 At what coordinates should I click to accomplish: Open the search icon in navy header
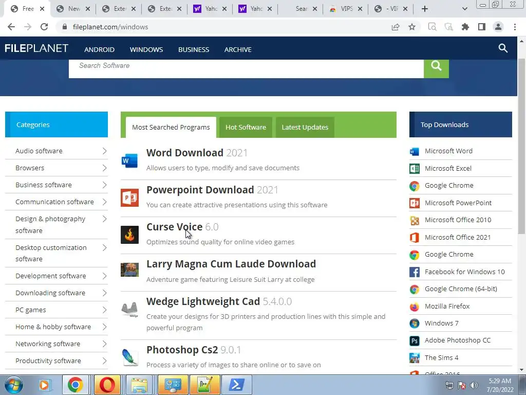pyautogui.click(x=503, y=48)
